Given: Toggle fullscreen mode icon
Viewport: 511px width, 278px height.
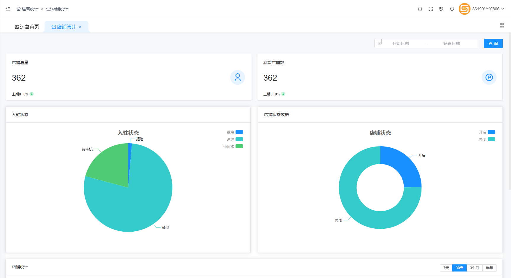Looking at the screenshot, I should coord(431,9).
